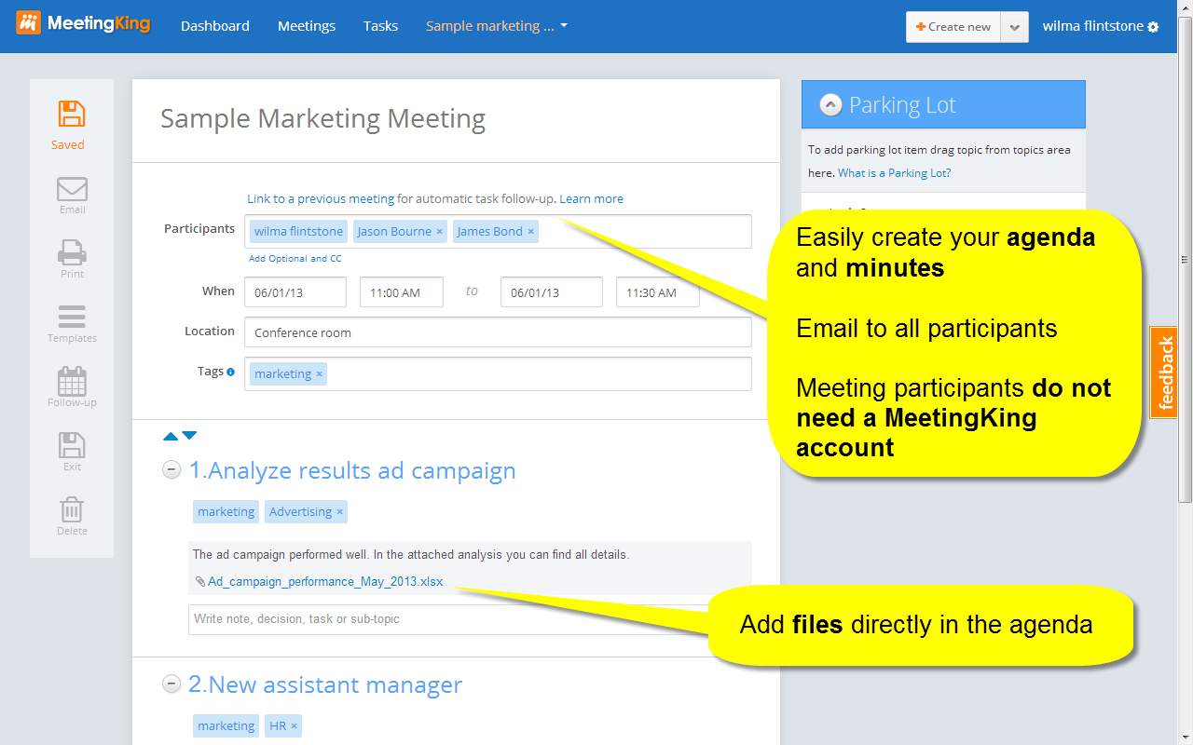Click the MeetingKing logo
1193x745 pixels.
point(84,22)
